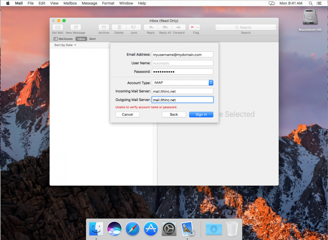Click the Reply All double-arrow icon
This screenshot has height=240, width=328.
[x=165, y=27]
